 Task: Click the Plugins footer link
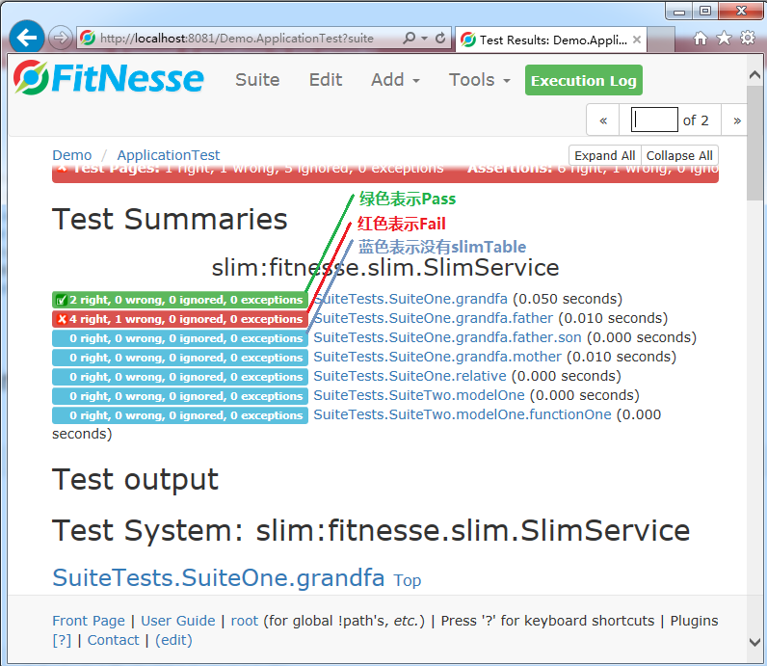tap(694, 621)
